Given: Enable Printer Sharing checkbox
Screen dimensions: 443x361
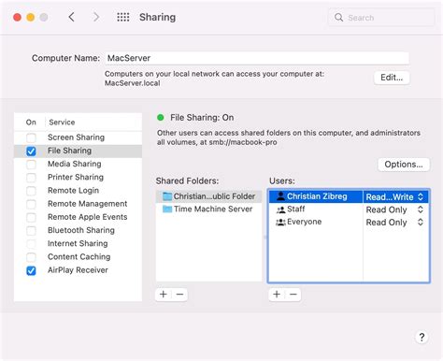Looking at the screenshot, I should tap(31, 178).
